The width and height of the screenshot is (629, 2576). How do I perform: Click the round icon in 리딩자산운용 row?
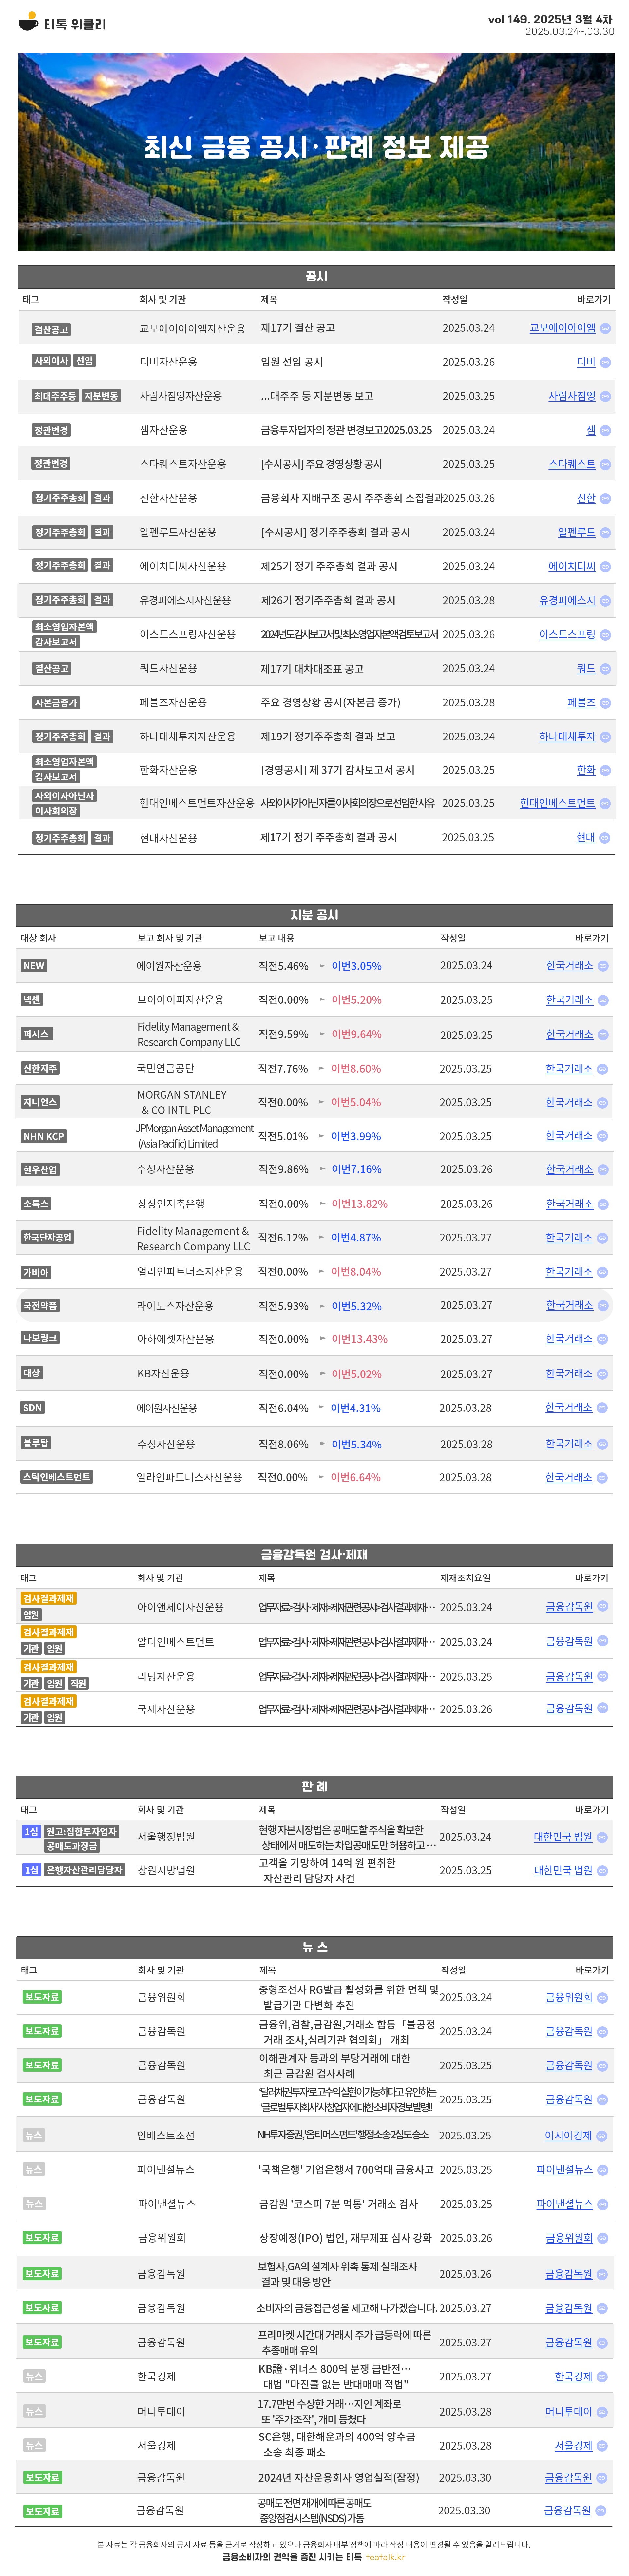tap(603, 1676)
